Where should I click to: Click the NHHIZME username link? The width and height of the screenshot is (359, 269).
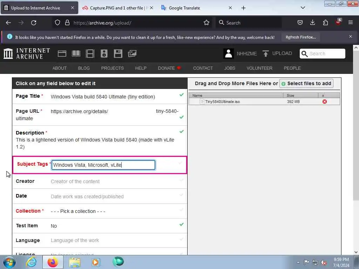pyautogui.click(x=246, y=54)
